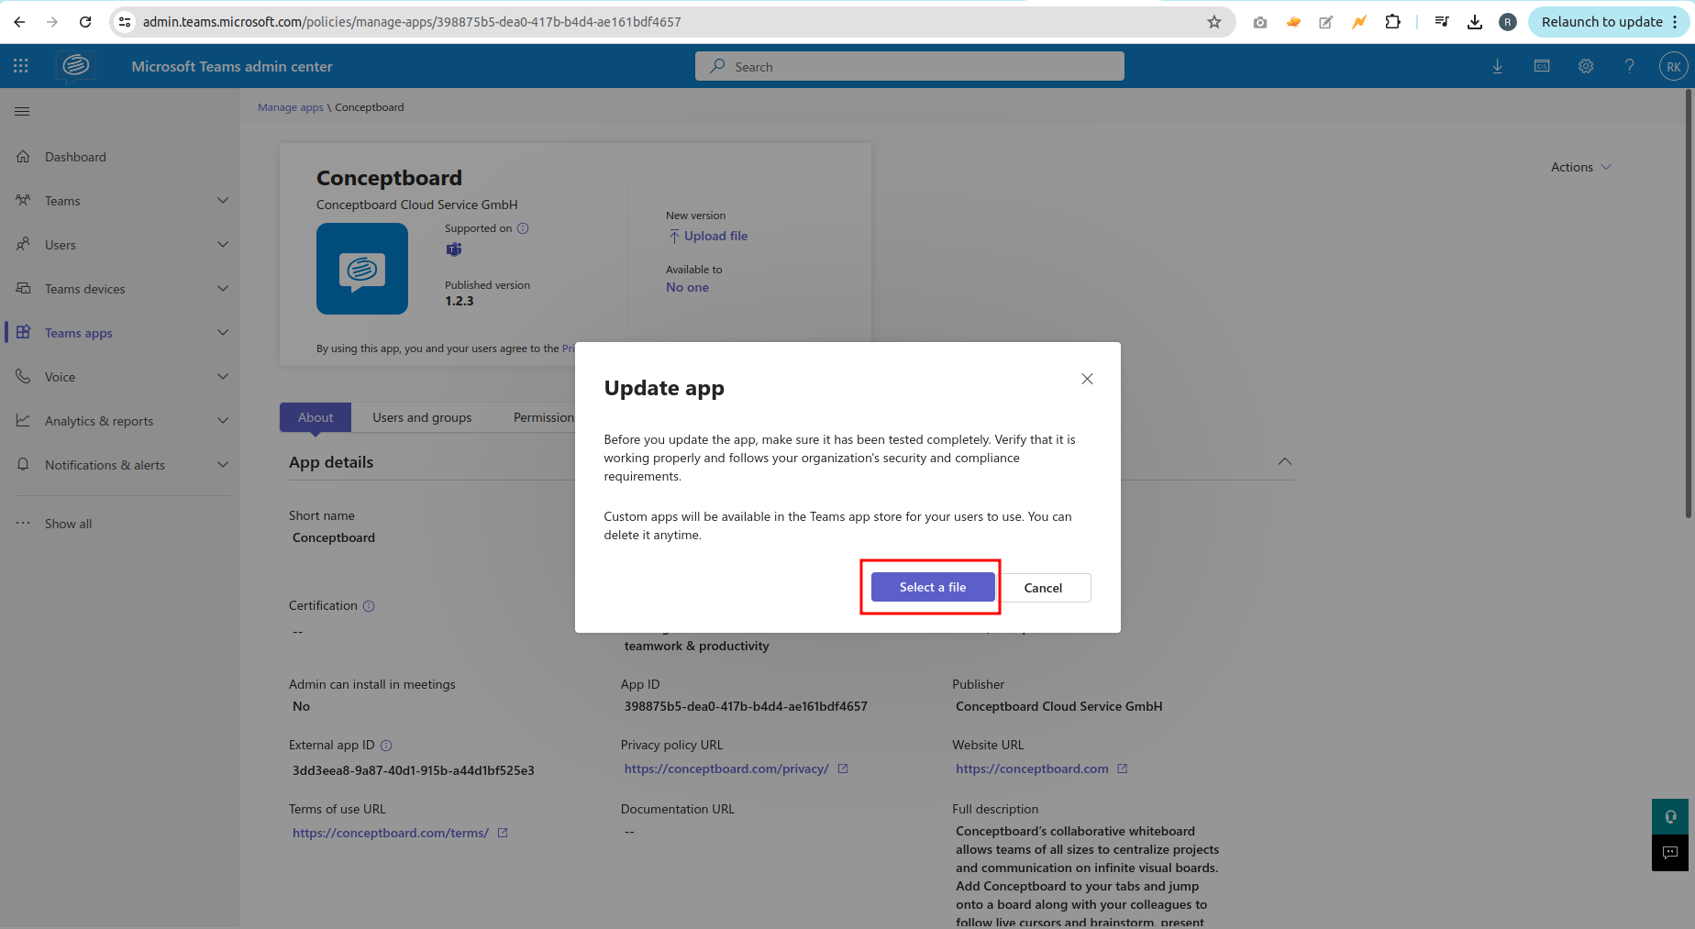
Task: Open the Actions dropdown
Action: pyautogui.click(x=1579, y=167)
